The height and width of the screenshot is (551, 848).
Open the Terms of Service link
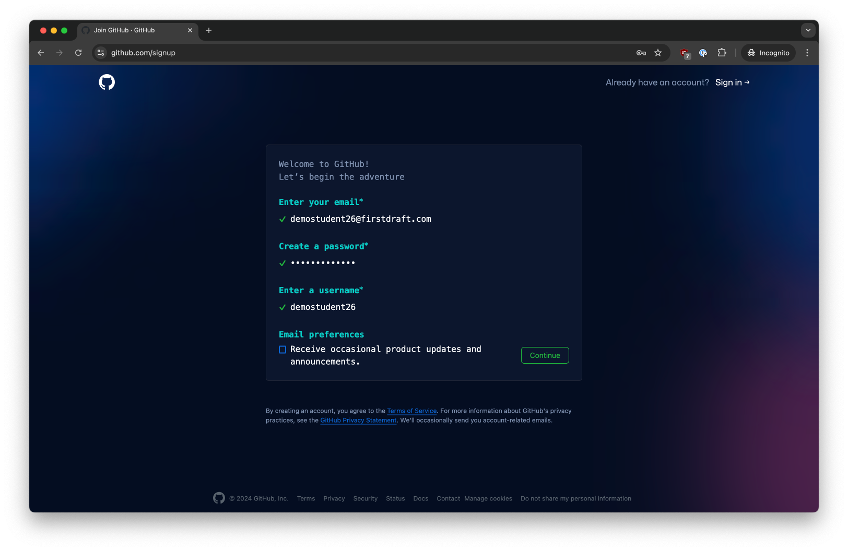tap(412, 411)
